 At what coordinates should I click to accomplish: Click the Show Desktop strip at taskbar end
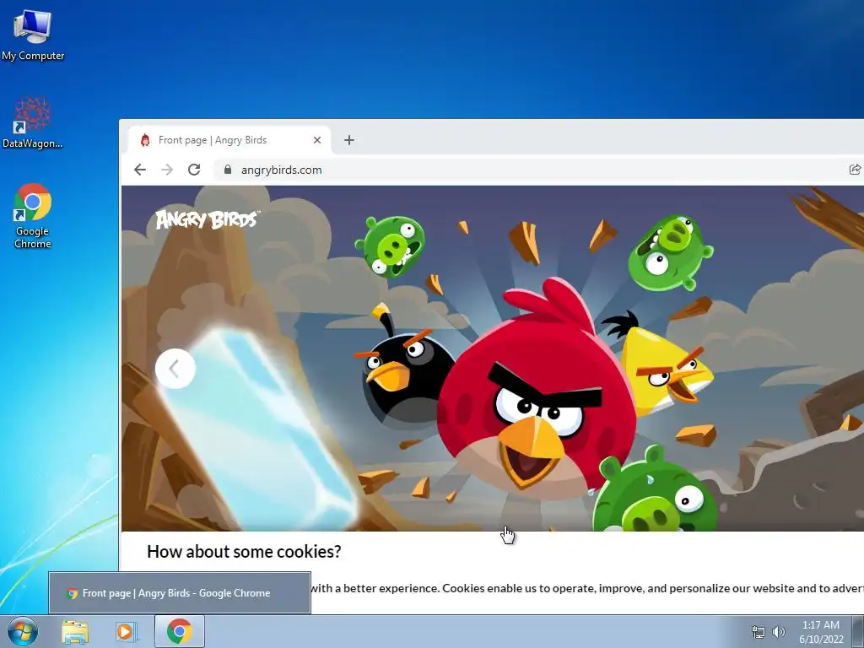[858, 631]
